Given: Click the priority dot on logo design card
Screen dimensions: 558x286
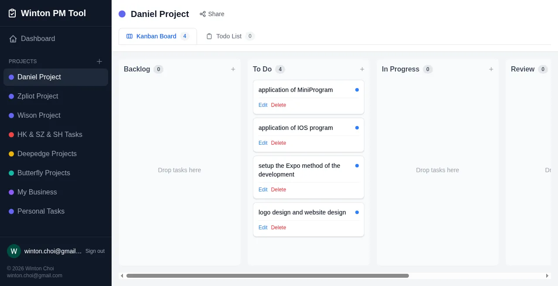Looking at the screenshot, I should (357, 212).
